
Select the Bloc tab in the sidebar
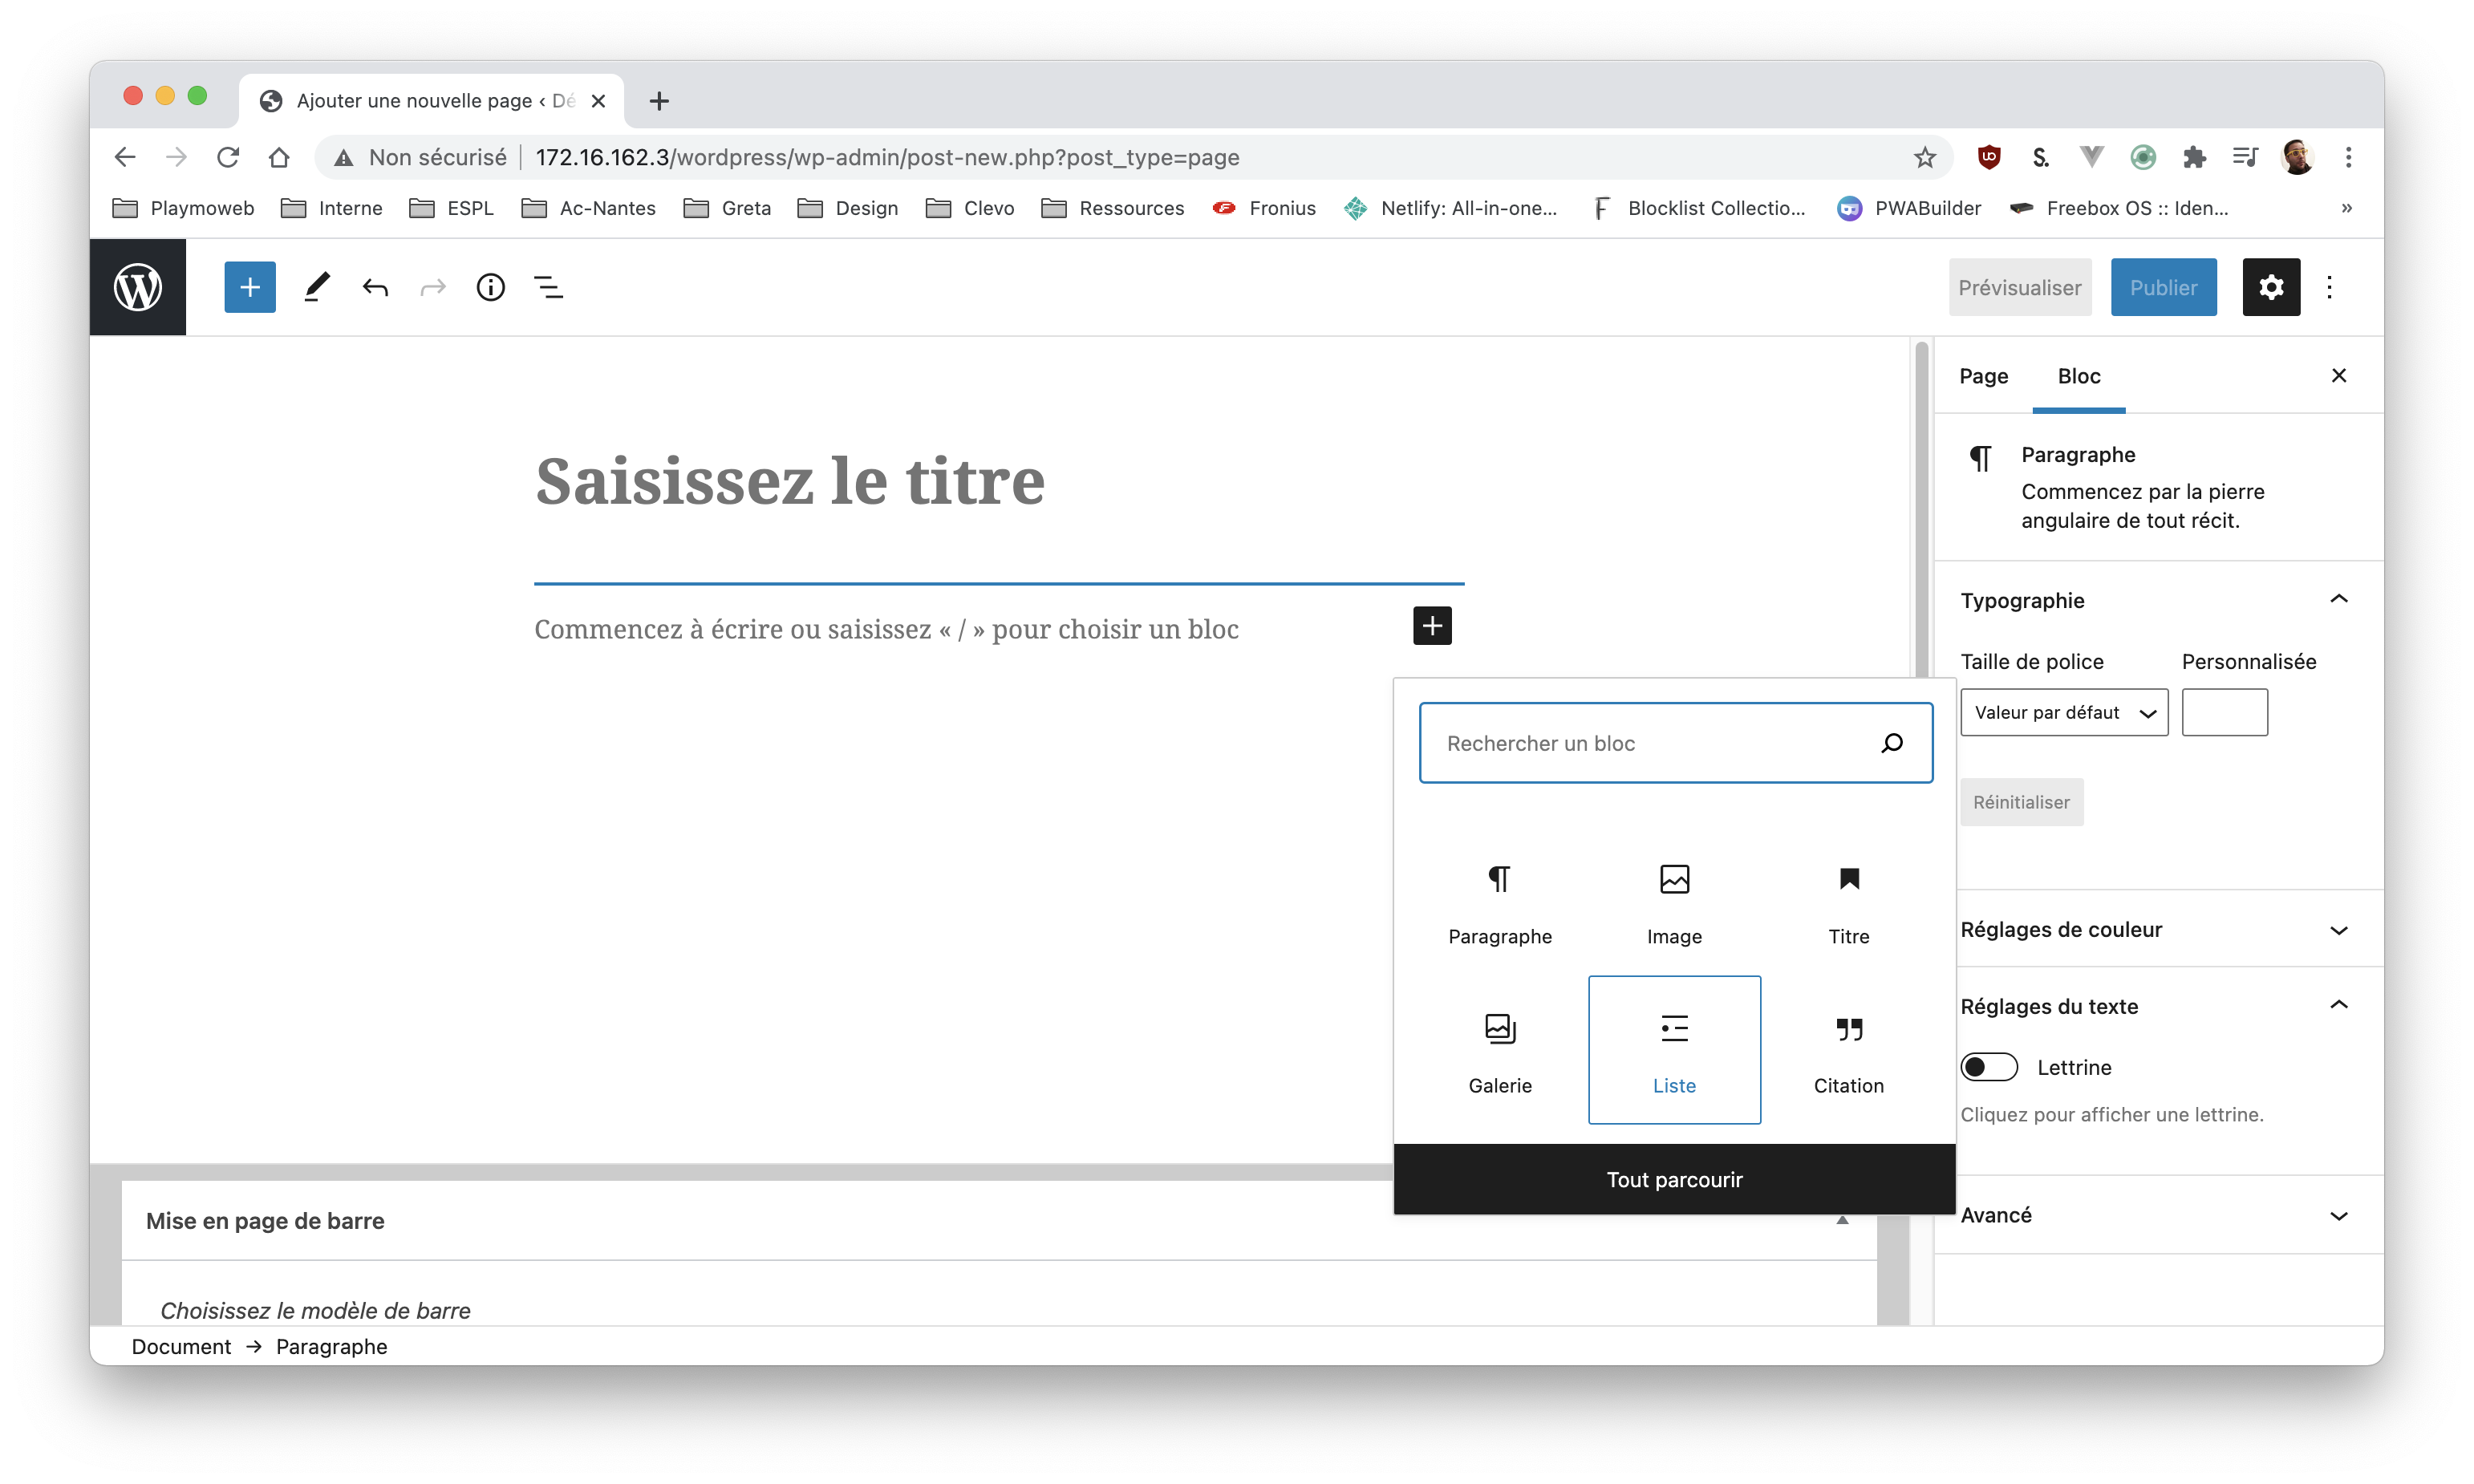point(2079,375)
